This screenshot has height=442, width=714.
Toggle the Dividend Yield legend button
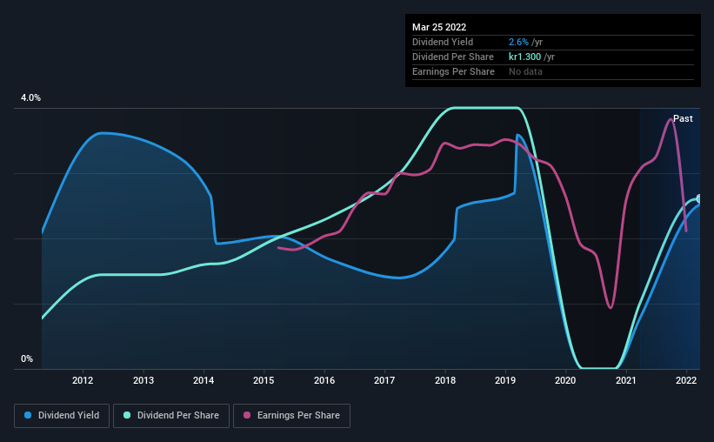62,416
